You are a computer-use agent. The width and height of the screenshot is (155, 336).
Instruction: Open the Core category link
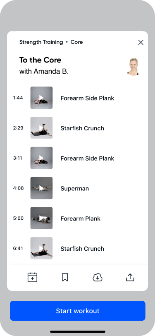click(x=76, y=42)
